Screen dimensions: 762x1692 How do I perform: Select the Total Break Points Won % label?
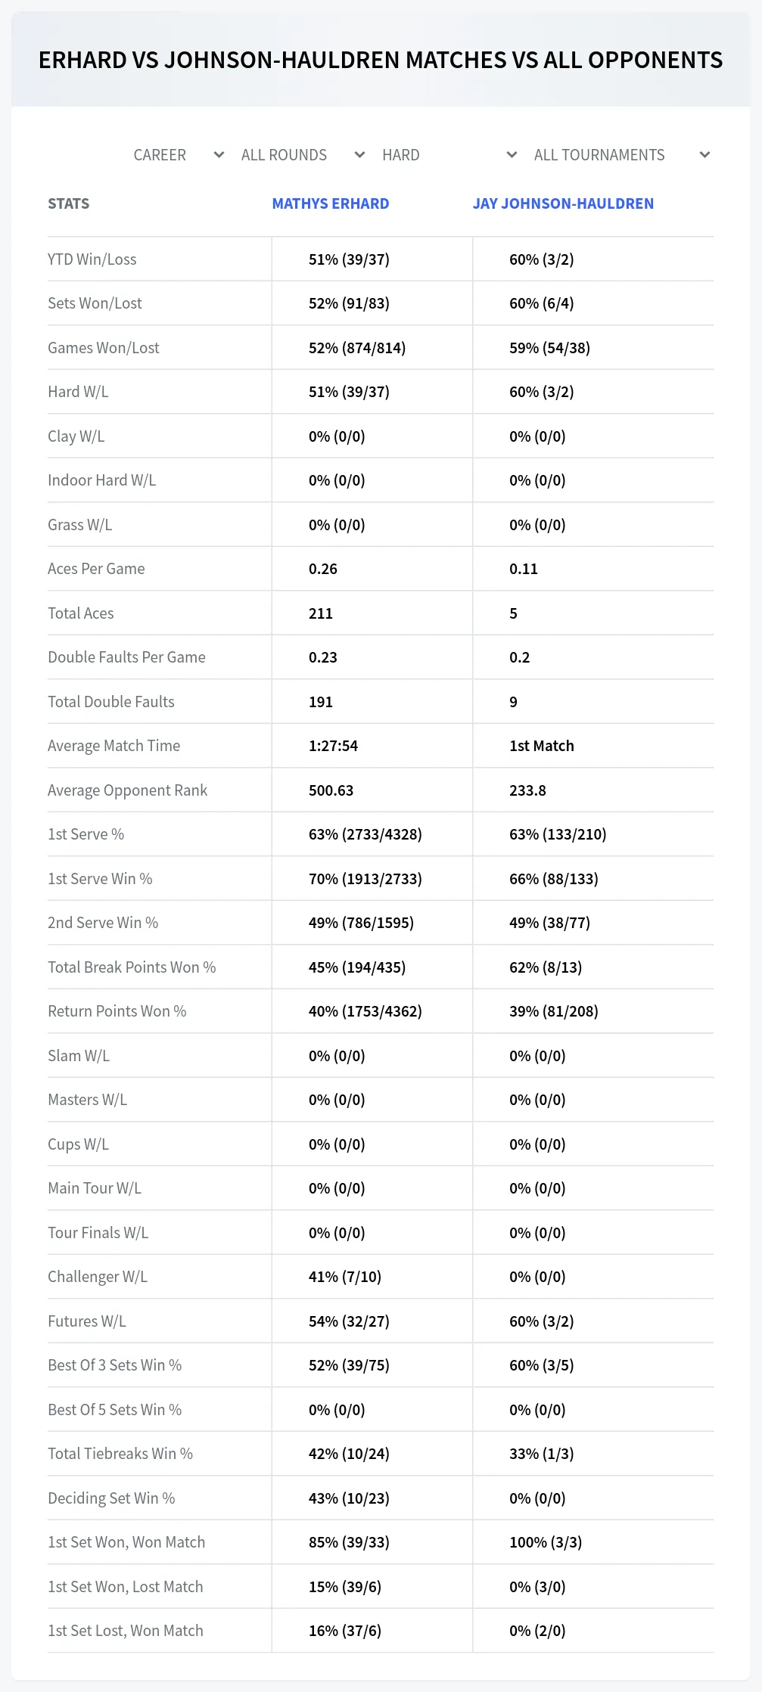click(132, 967)
